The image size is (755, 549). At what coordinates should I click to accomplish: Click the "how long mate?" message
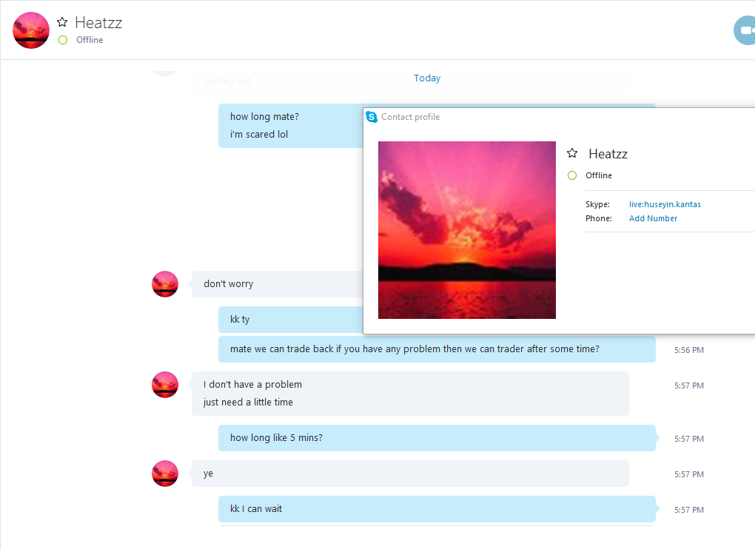pyautogui.click(x=264, y=116)
